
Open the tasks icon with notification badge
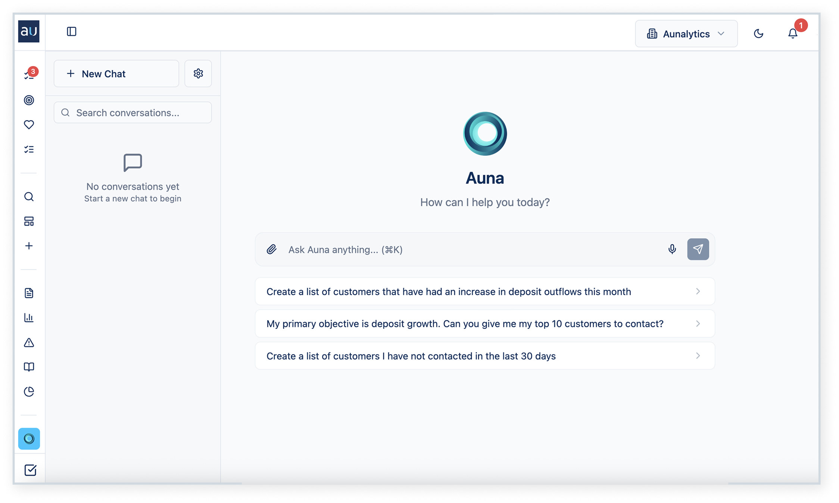point(29,74)
